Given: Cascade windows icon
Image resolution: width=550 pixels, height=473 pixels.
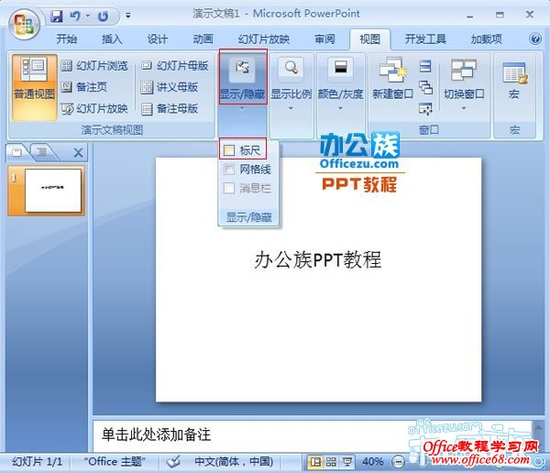Looking at the screenshot, I should click(x=425, y=87).
